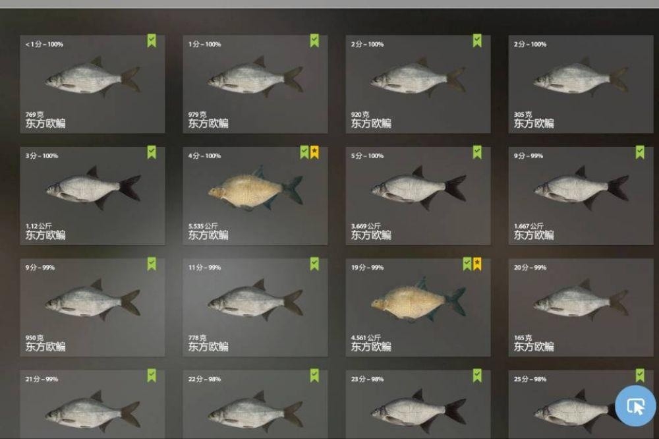Select the fish card labeled 22分 – 98%
The width and height of the screenshot is (659, 439).
pyautogui.click(x=255, y=405)
